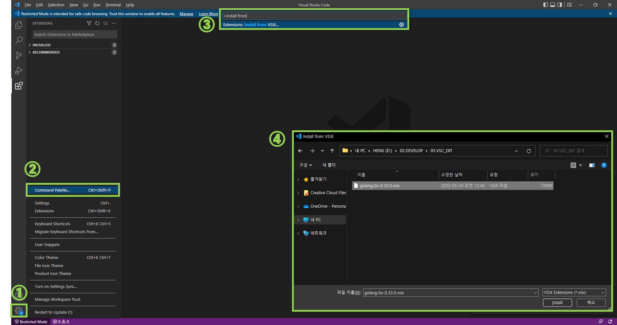Toggle panel layout icon

pyautogui.click(x=553, y=5)
